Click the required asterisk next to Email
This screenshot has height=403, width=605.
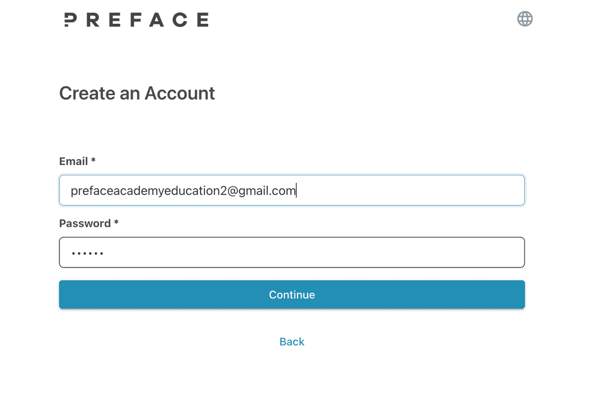[94, 161]
